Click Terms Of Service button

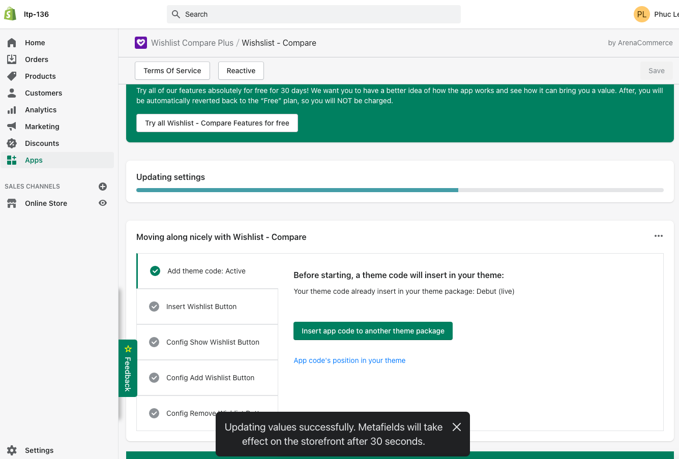(x=172, y=71)
